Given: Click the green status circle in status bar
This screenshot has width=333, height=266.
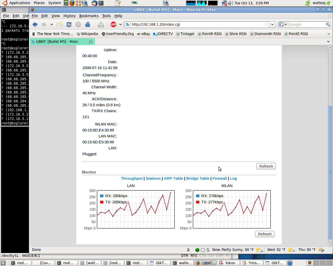Looking at the screenshot, I should pyautogui.click(x=197, y=250).
